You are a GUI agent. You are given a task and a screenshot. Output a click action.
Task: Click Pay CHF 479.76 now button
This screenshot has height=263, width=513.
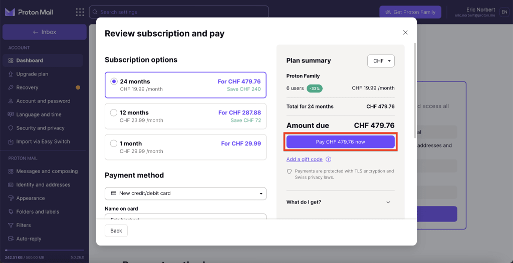pos(340,142)
